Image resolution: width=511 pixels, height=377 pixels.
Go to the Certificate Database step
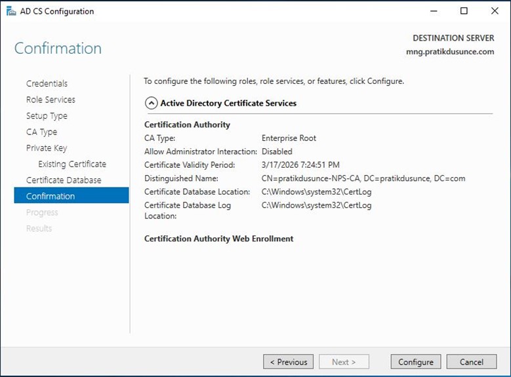pyautogui.click(x=64, y=180)
